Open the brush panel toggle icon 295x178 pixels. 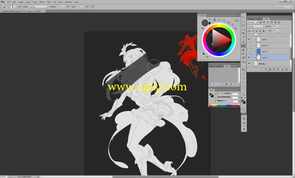(20, 7)
